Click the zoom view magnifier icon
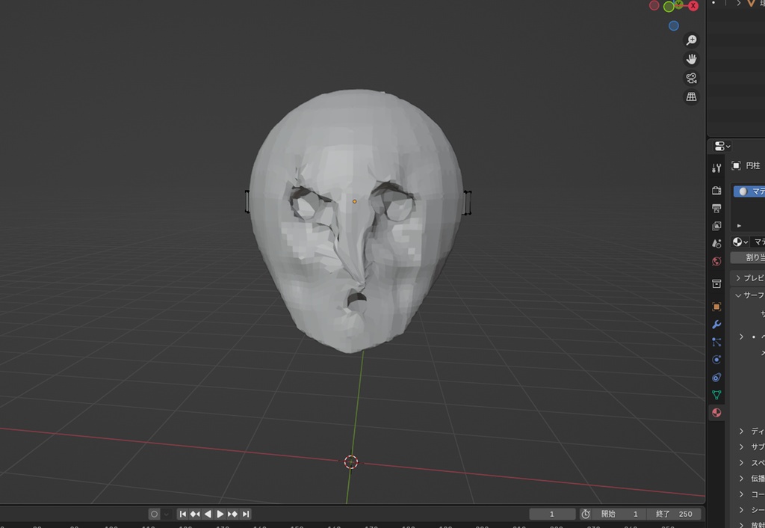The image size is (765, 528). click(691, 40)
